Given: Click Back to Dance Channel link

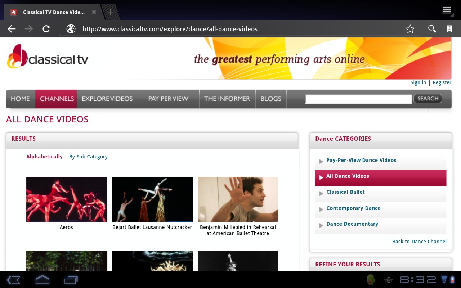Looking at the screenshot, I should click(x=419, y=242).
